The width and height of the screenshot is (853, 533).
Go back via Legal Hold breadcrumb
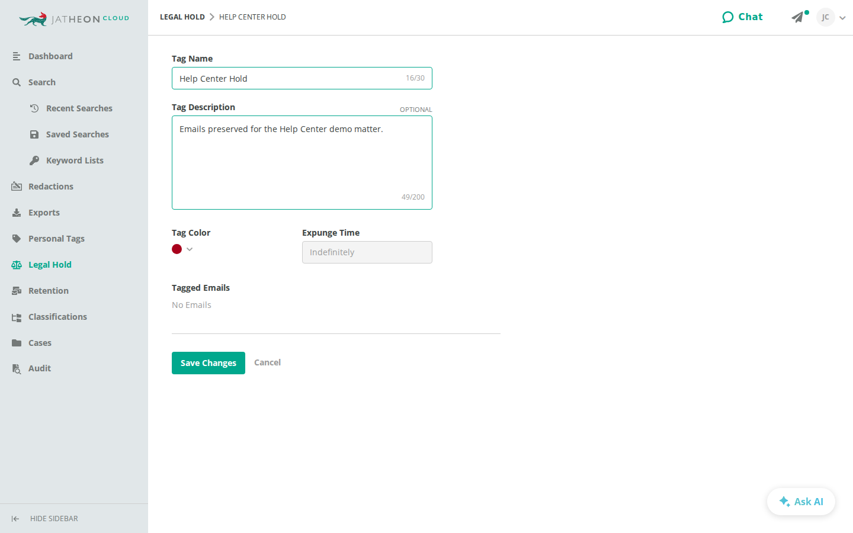182,17
